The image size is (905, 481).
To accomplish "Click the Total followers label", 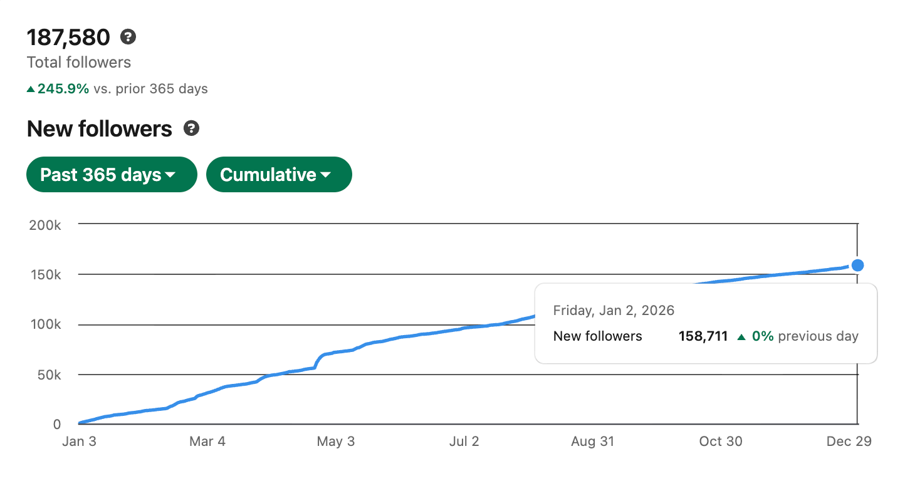I will (x=79, y=63).
